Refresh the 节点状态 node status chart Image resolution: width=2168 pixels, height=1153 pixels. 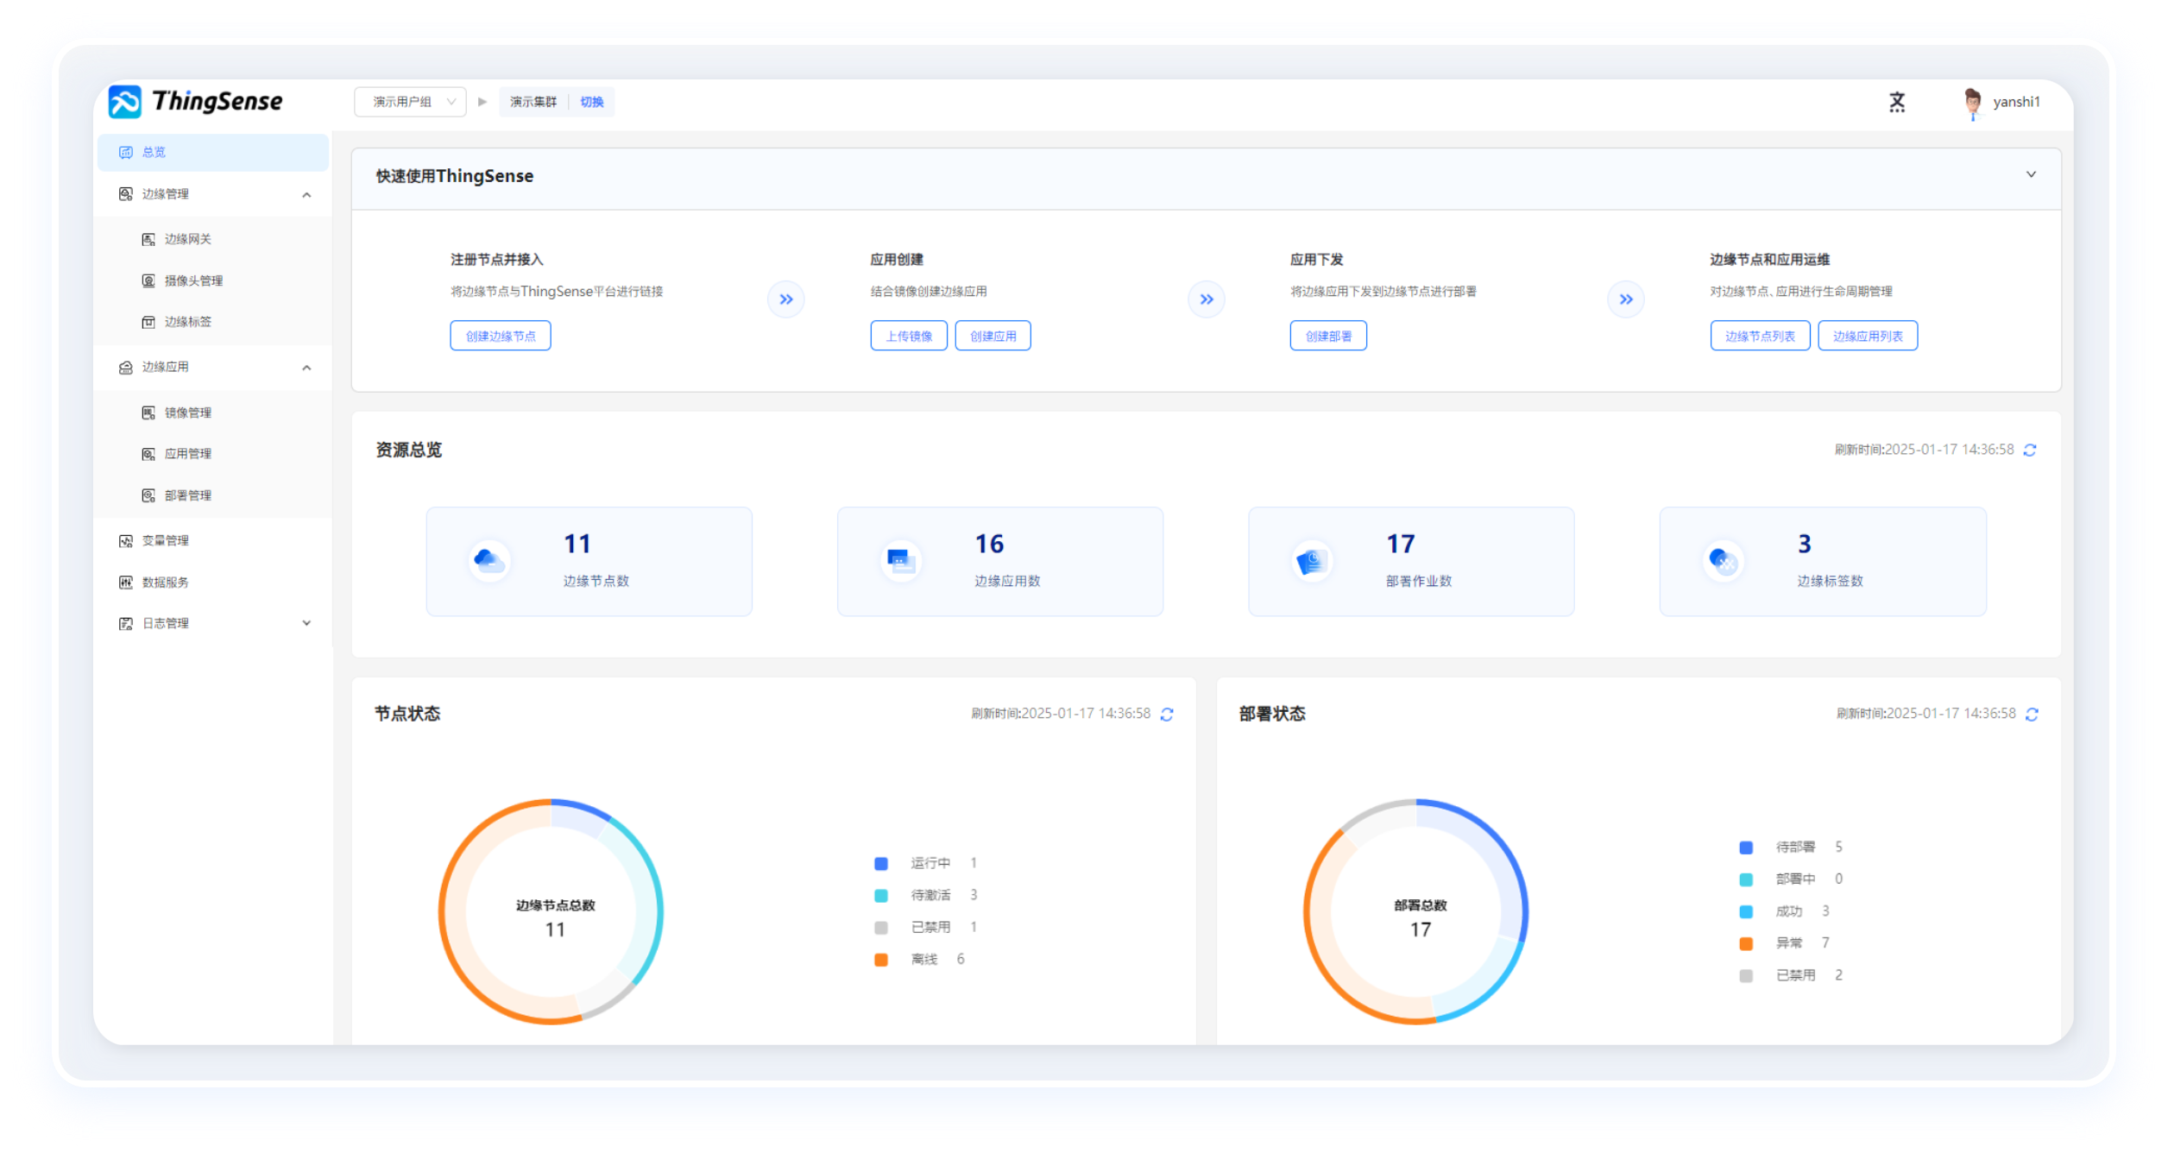tap(1167, 714)
